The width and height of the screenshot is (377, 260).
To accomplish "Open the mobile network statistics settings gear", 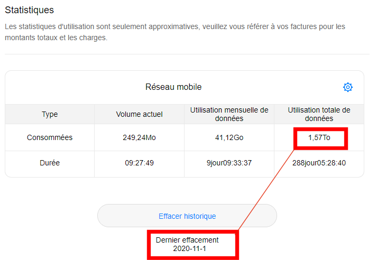I will click(347, 87).
